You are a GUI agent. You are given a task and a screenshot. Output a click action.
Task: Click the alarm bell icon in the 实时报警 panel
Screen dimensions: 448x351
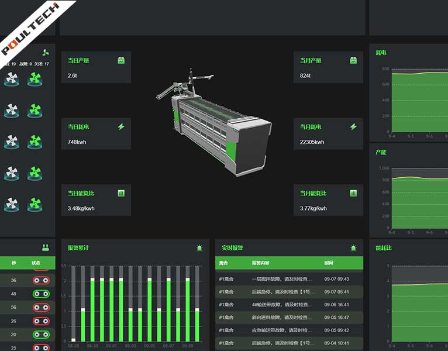click(x=353, y=248)
